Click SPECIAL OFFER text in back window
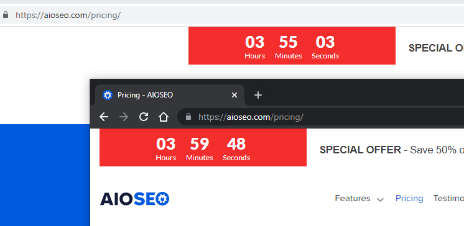This screenshot has width=464, height=226. coord(436,48)
